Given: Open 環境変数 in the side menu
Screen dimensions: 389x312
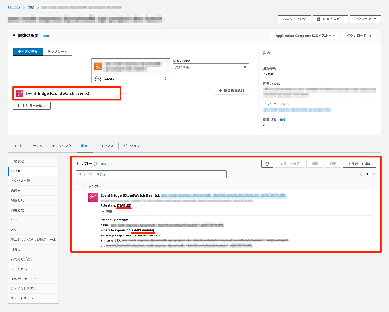Looking at the screenshot, I should pos(33,210).
